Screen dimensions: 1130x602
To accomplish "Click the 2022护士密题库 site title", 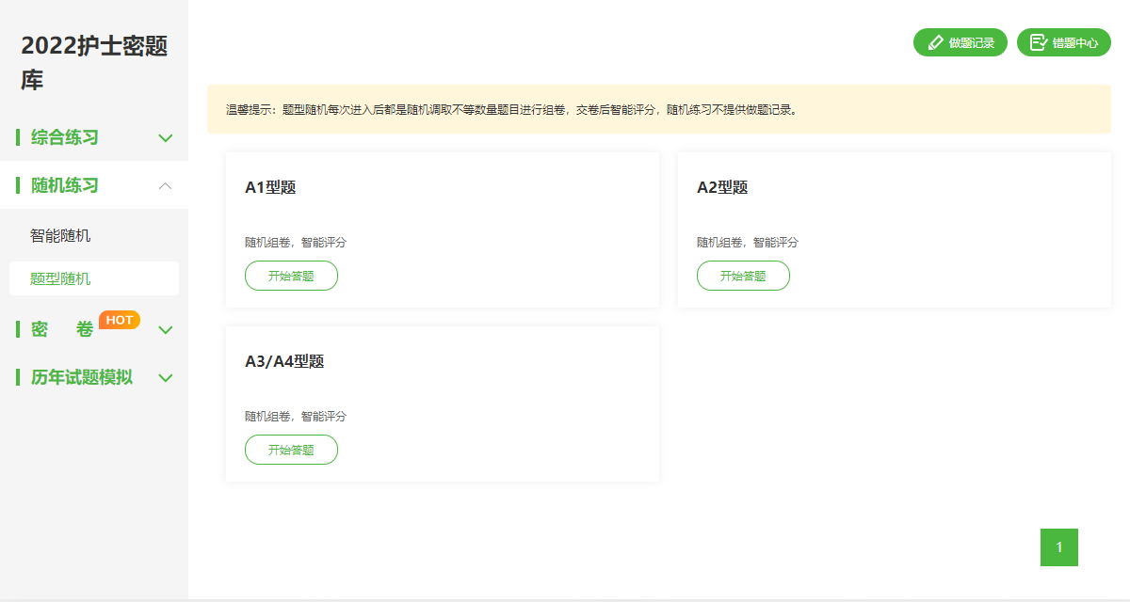I will [94, 62].
